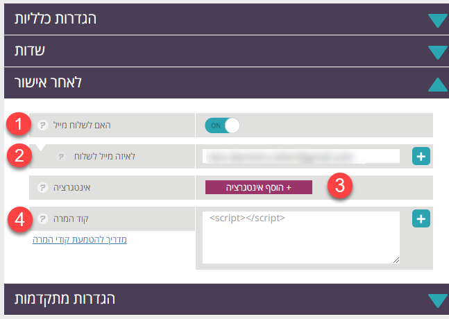Expand the הגדרות מתקדמות section arrow
The height and width of the screenshot is (319, 449).
pyautogui.click(x=438, y=301)
